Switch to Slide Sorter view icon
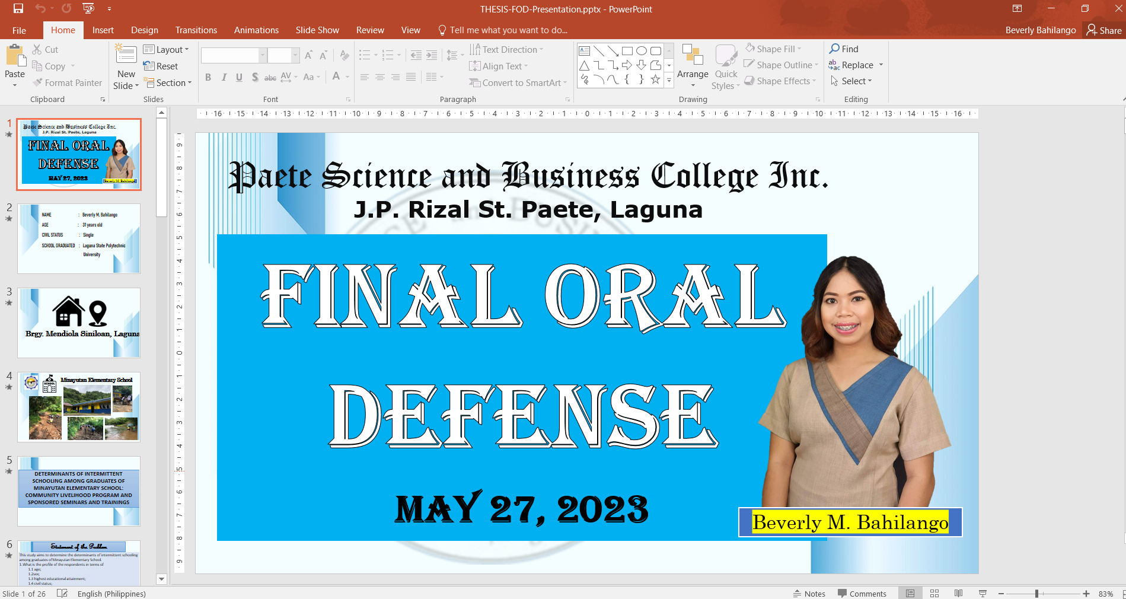 coord(934,594)
